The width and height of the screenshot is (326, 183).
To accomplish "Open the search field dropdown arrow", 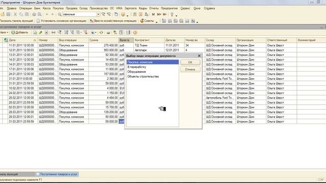I will coord(98,14).
